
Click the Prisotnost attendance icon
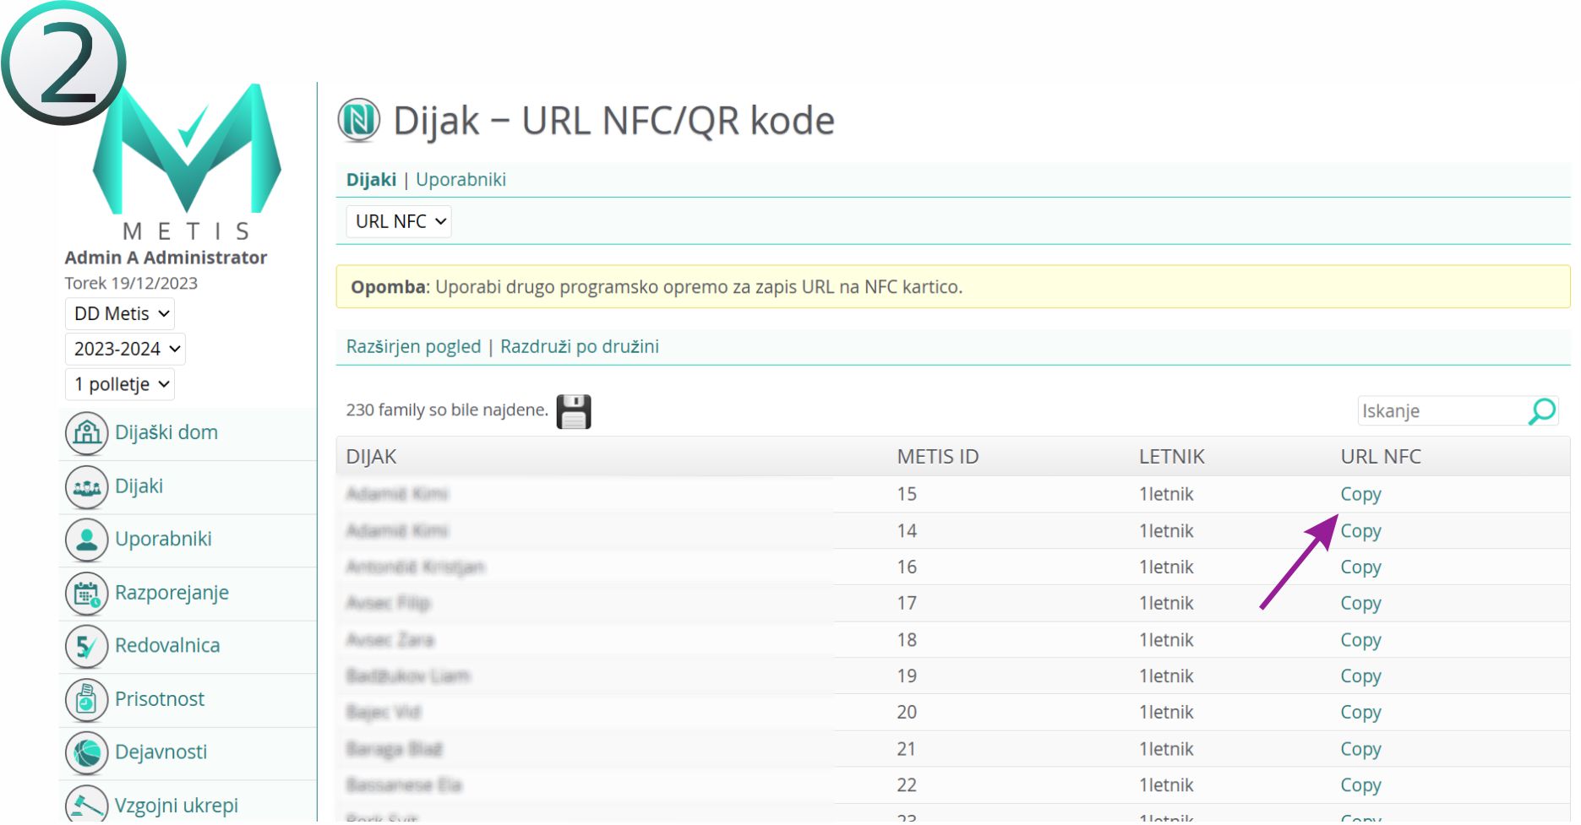pos(86,700)
